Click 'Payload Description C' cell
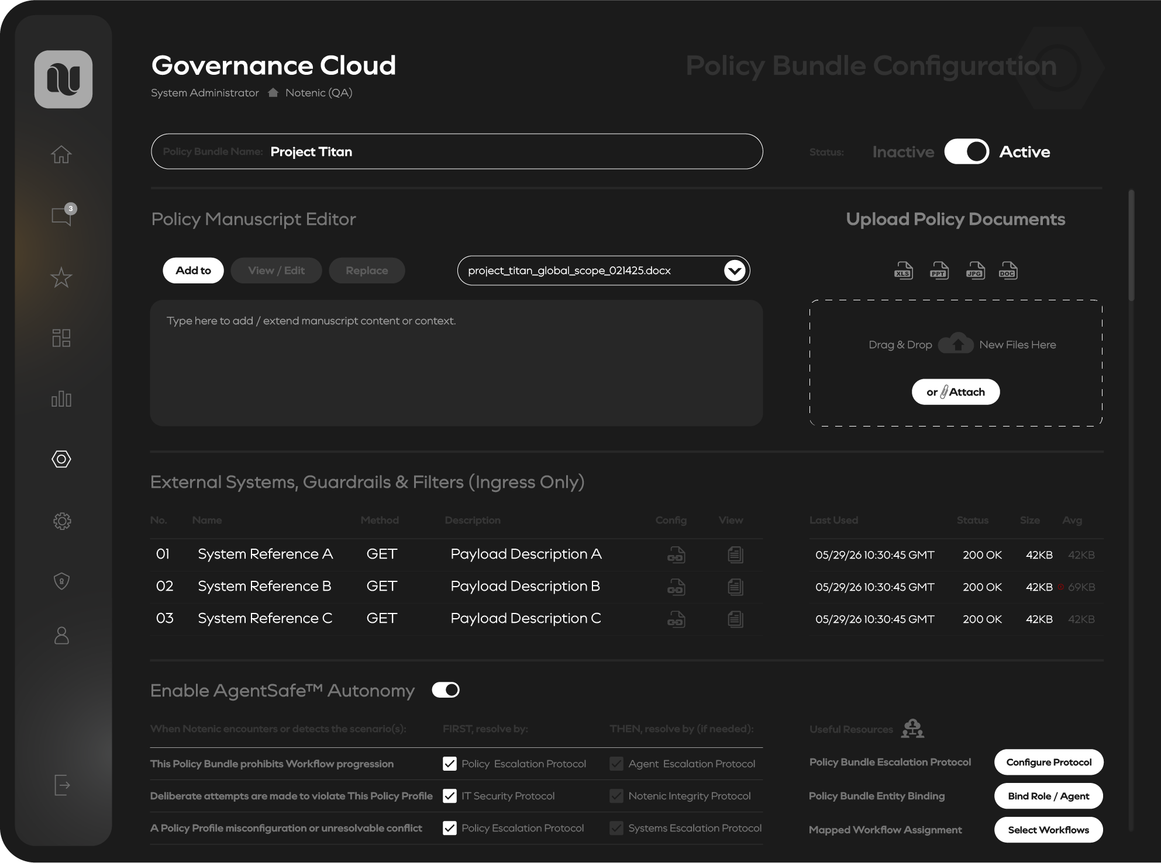The height and width of the screenshot is (863, 1161). click(x=526, y=618)
